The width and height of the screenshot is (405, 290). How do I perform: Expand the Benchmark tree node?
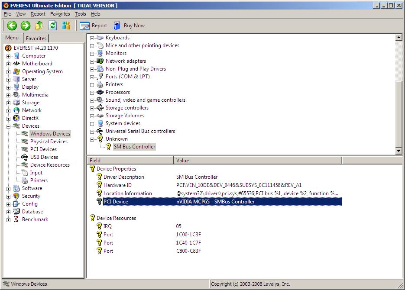[9, 220]
